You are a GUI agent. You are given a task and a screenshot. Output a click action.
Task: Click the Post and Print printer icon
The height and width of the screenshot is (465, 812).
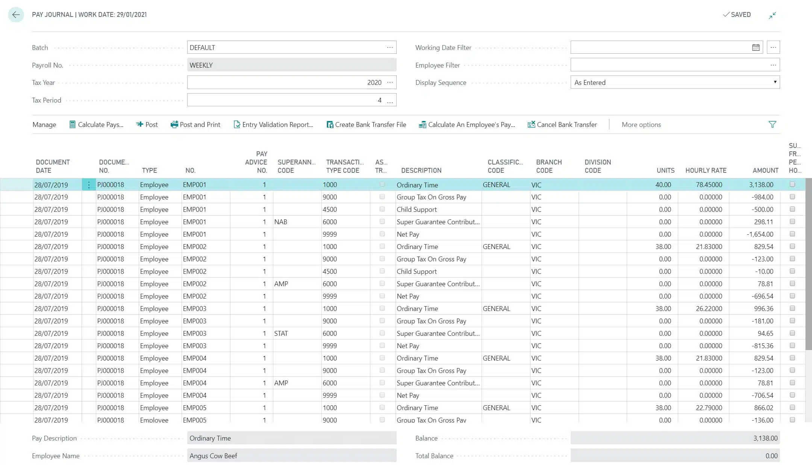pyautogui.click(x=174, y=124)
